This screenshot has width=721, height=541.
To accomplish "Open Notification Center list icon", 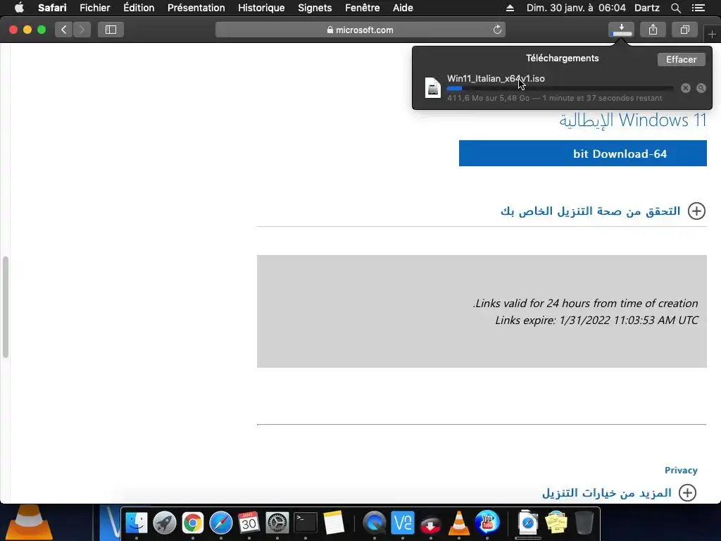I will pyautogui.click(x=698, y=8).
